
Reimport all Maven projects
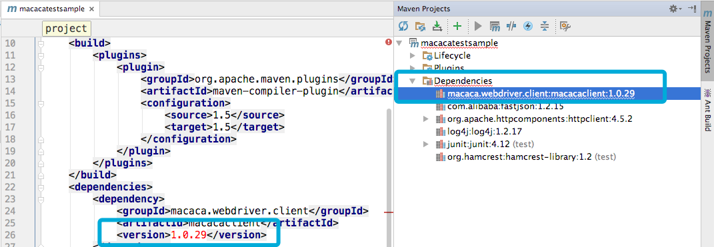click(403, 26)
